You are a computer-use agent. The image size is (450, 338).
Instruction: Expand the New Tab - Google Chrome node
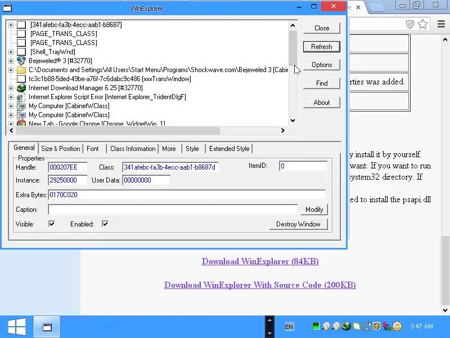11,124
